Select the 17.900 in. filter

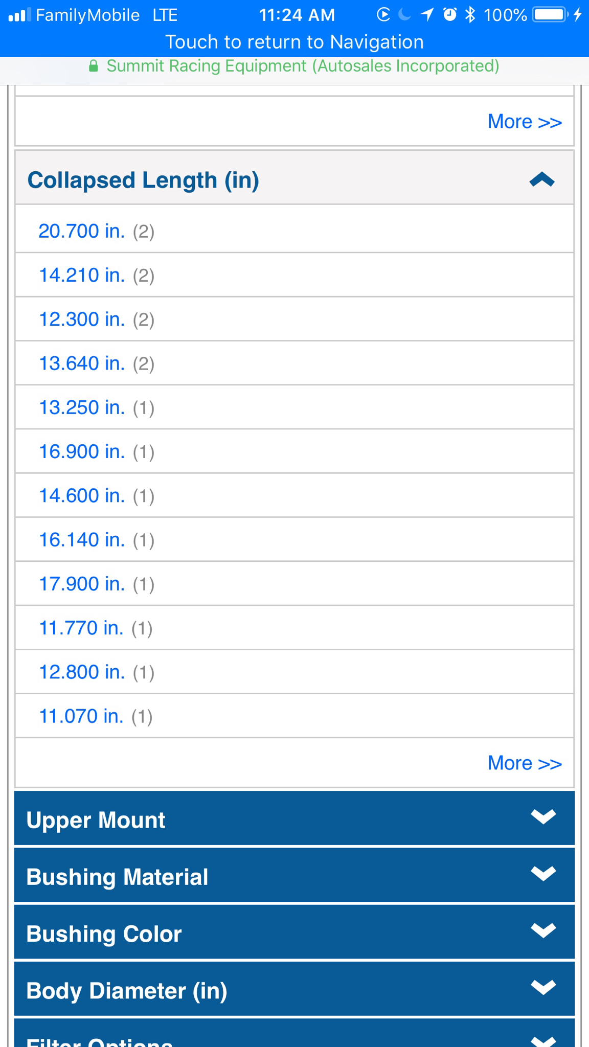82,584
